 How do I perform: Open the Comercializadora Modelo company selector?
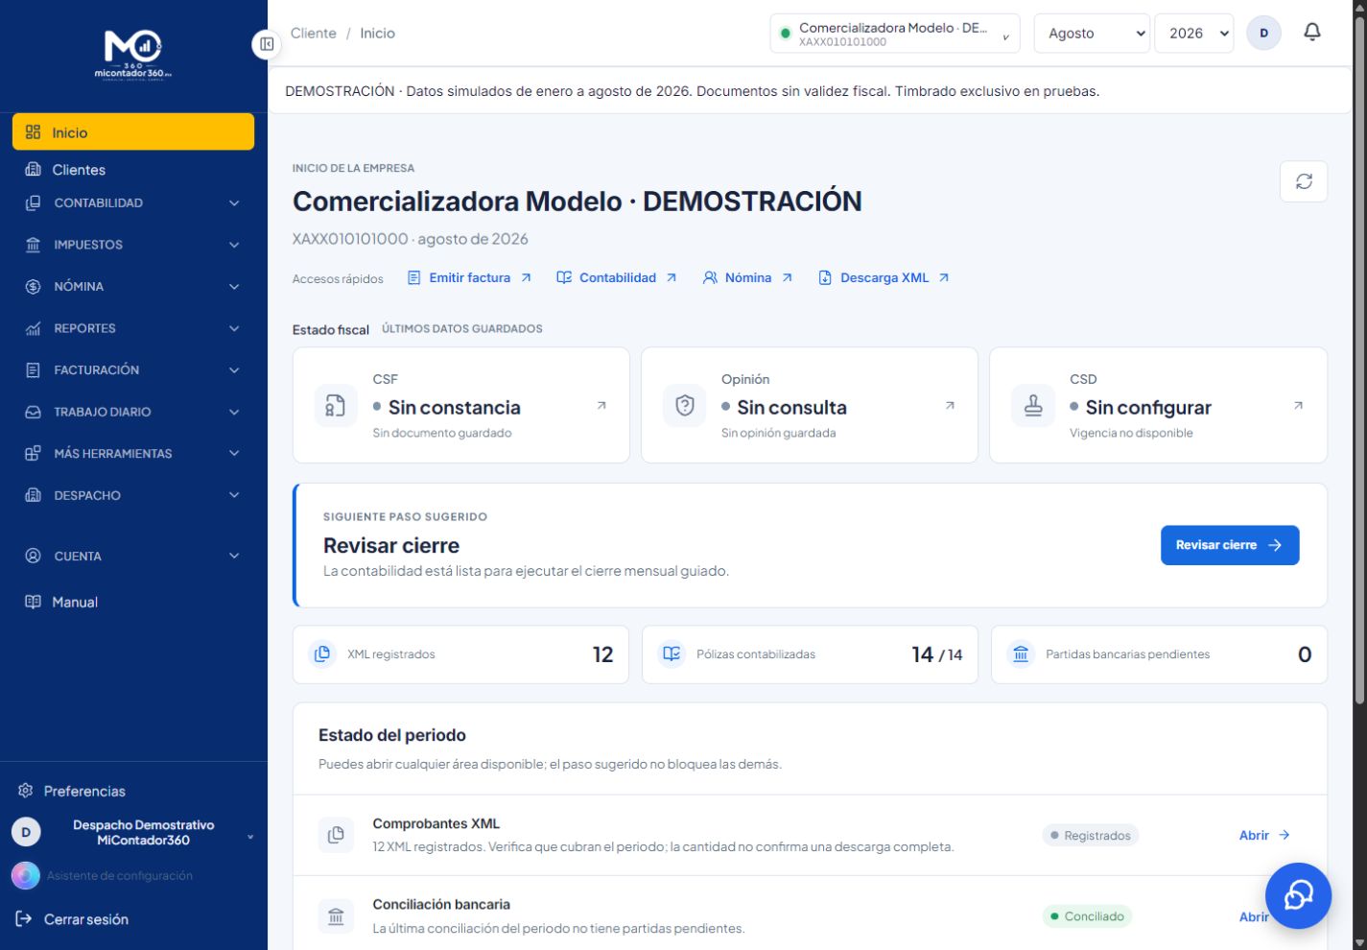[x=895, y=33]
